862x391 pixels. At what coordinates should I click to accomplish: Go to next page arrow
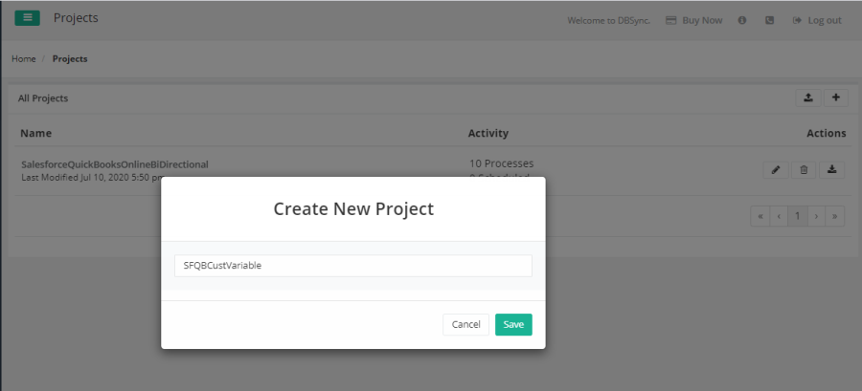(816, 216)
